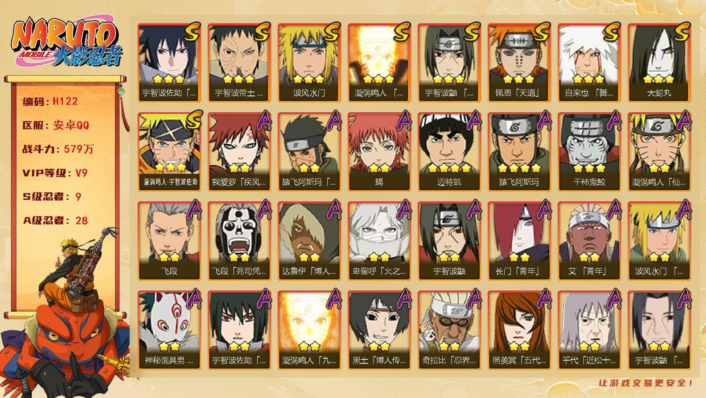Open the 干柿鬼鲛 ninja card
706x398 pixels.
click(589, 152)
